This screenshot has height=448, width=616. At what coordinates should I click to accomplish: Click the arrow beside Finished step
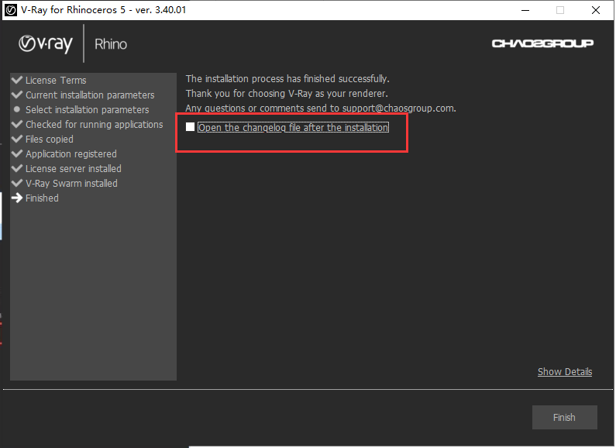click(17, 198)
